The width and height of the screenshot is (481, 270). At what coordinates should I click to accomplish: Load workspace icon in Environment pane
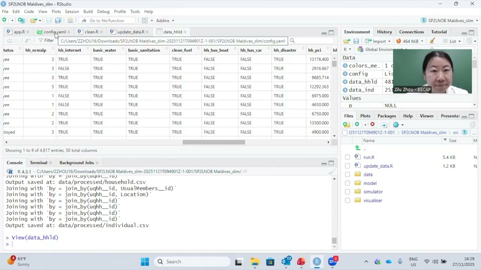coord(346,41)
